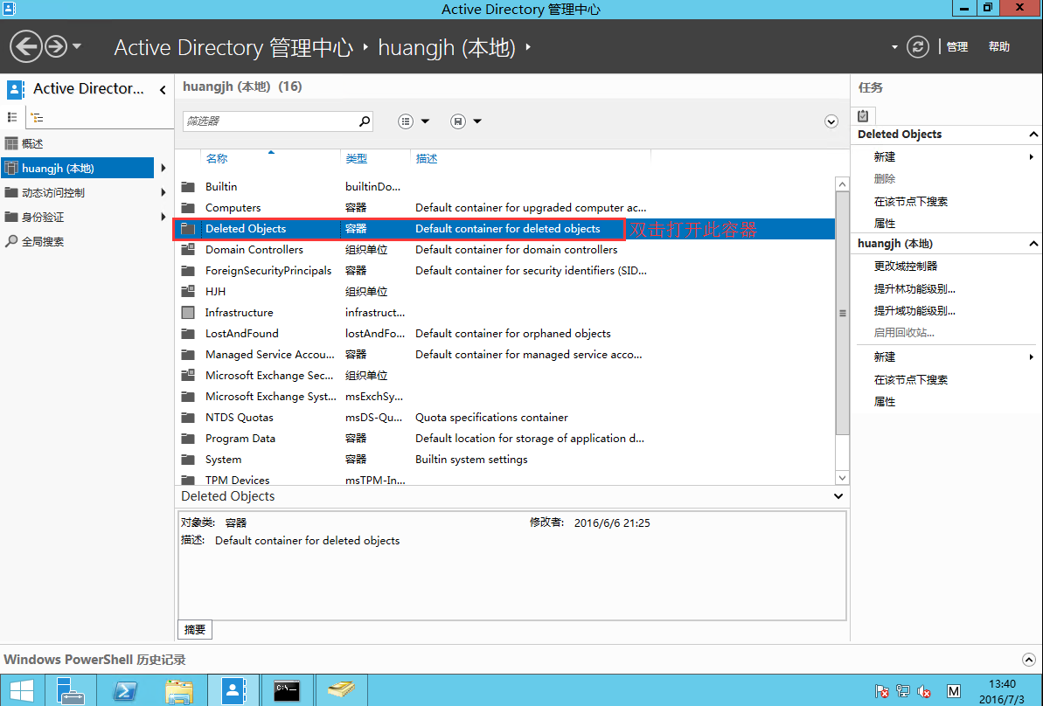Viewport: 1043px width, 706px height.
Task: Open Server Manager from the taskbar
Action: tap(70, 691)
